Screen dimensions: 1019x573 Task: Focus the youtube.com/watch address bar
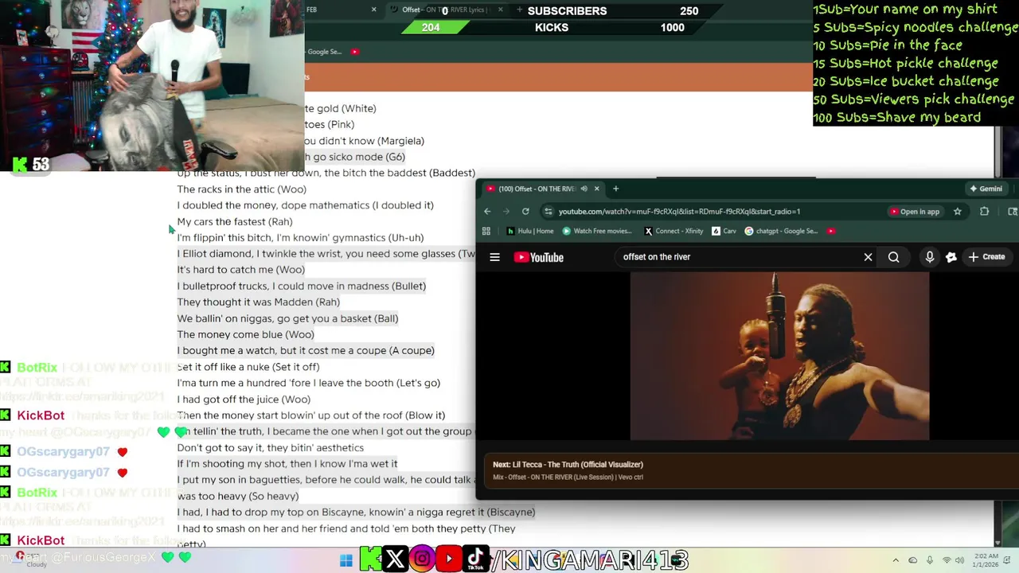(679, 212)
